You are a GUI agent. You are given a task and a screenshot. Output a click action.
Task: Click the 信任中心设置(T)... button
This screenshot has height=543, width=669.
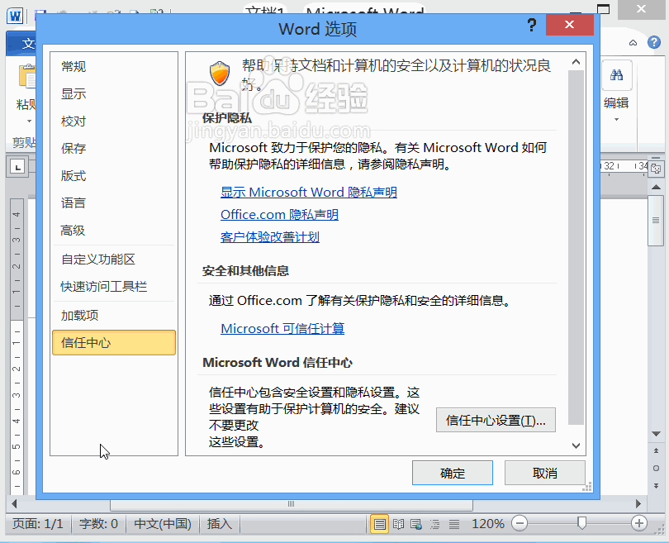click(x=496, y=420)
